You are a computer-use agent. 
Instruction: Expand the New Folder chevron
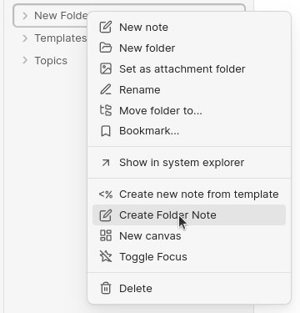[25, 16]
